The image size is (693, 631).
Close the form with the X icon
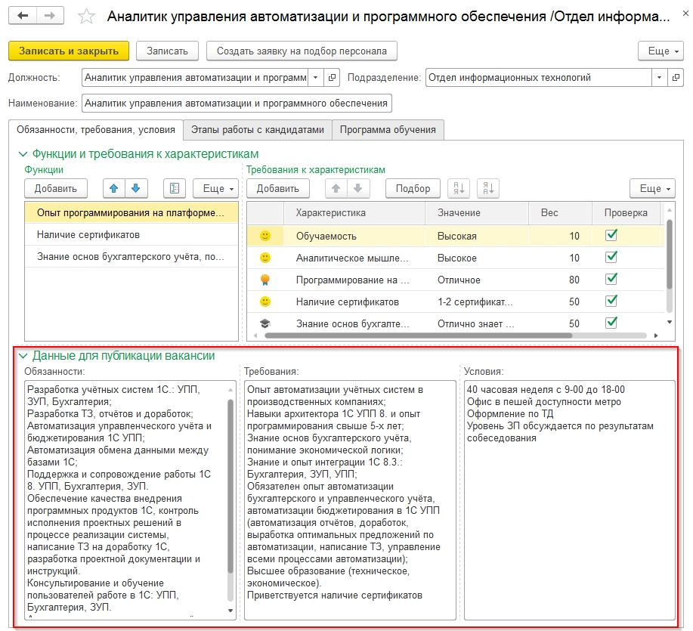(685, 14)
